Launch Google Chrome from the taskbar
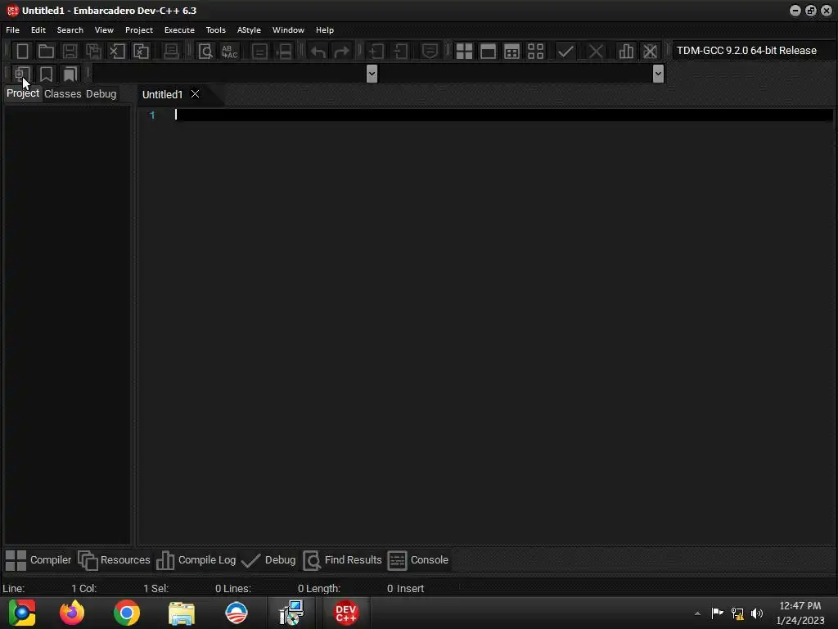 click(x=127, y=613)
